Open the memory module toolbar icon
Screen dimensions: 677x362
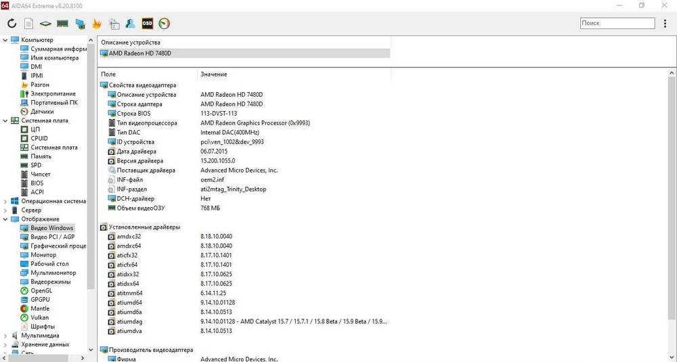pyautogui.click(x=62, y=23)
